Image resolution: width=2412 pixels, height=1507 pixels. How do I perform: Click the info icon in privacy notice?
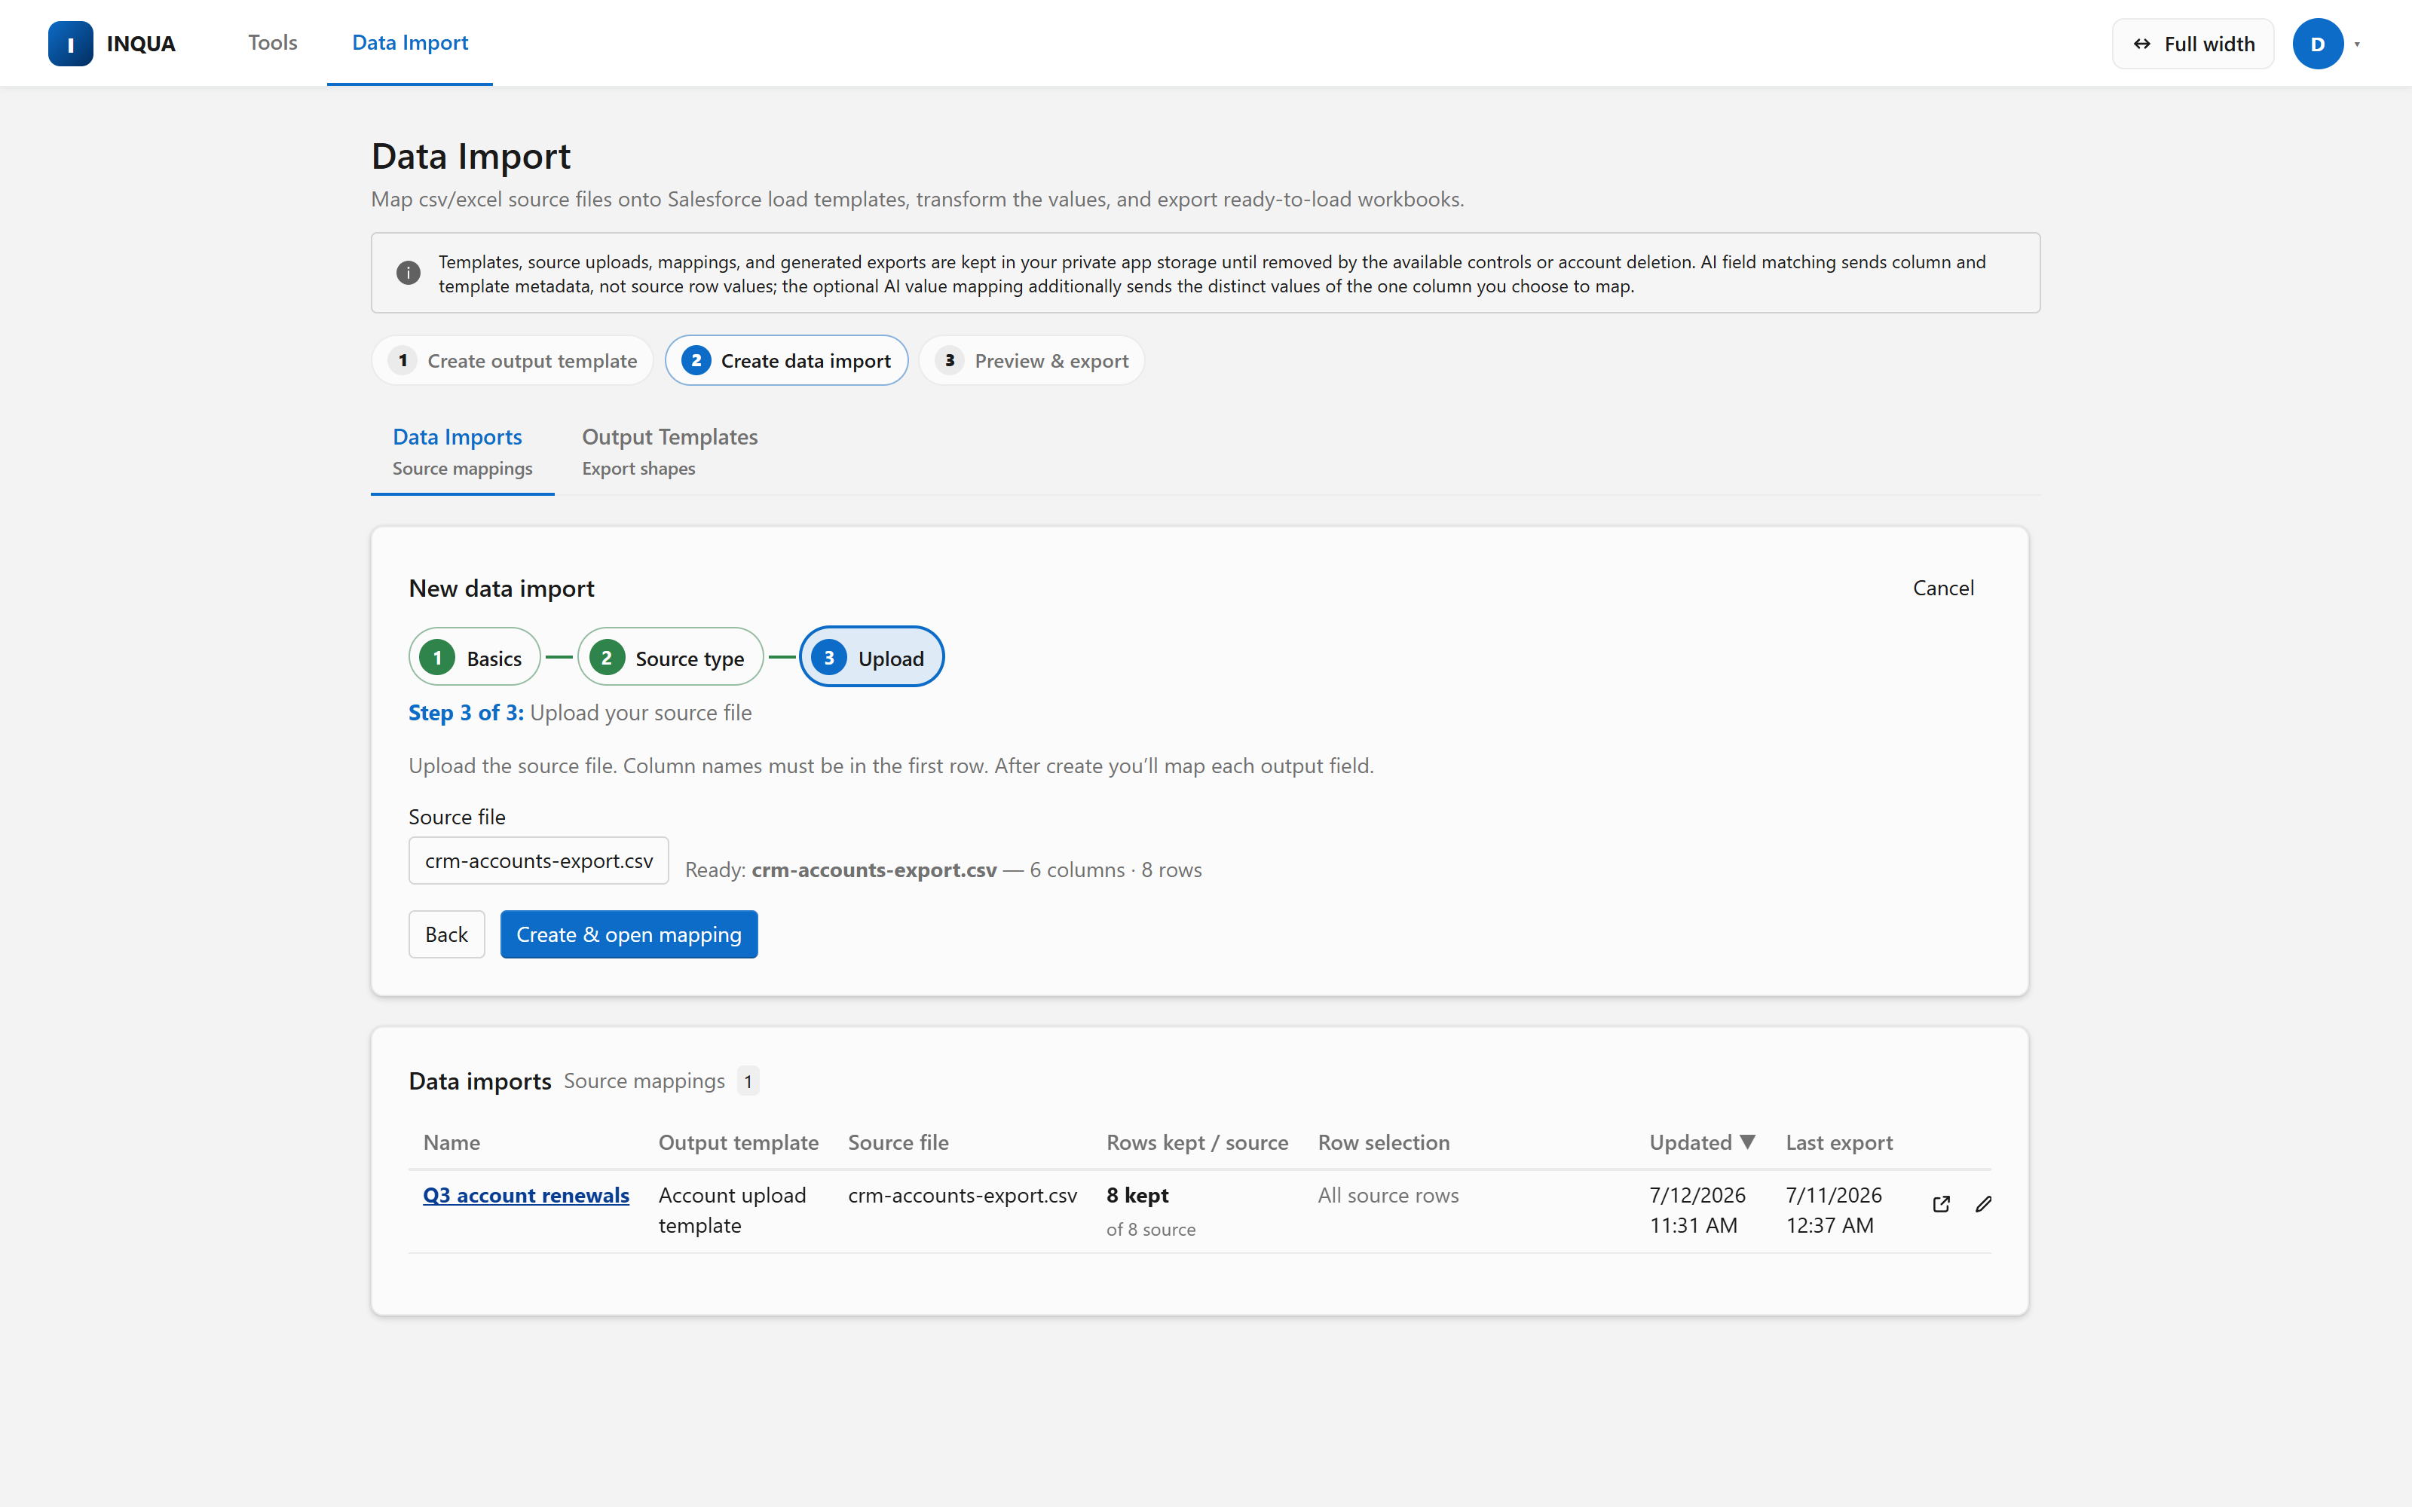(x=408, y=273)
